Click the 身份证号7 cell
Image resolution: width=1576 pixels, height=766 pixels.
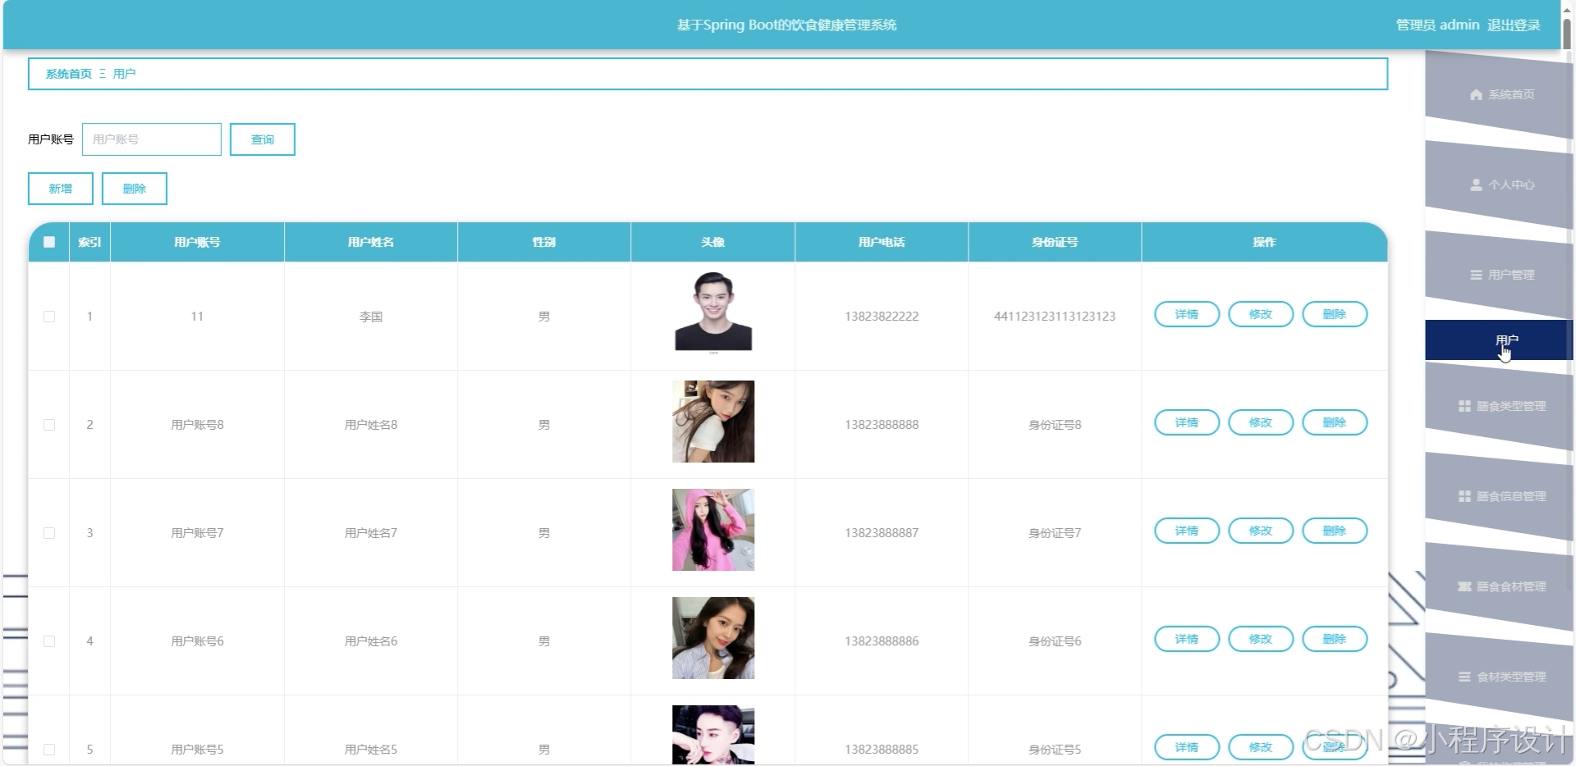[x=1055, y=533]
